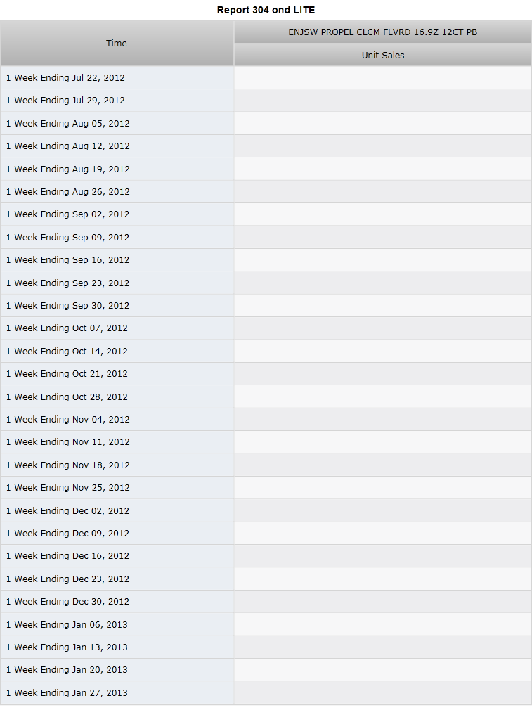Screen dimensions: 532x722
Task: Select row 1 Week Ending Jan 27, 2013
Action: pyautogui.click(x=266, y=692)
